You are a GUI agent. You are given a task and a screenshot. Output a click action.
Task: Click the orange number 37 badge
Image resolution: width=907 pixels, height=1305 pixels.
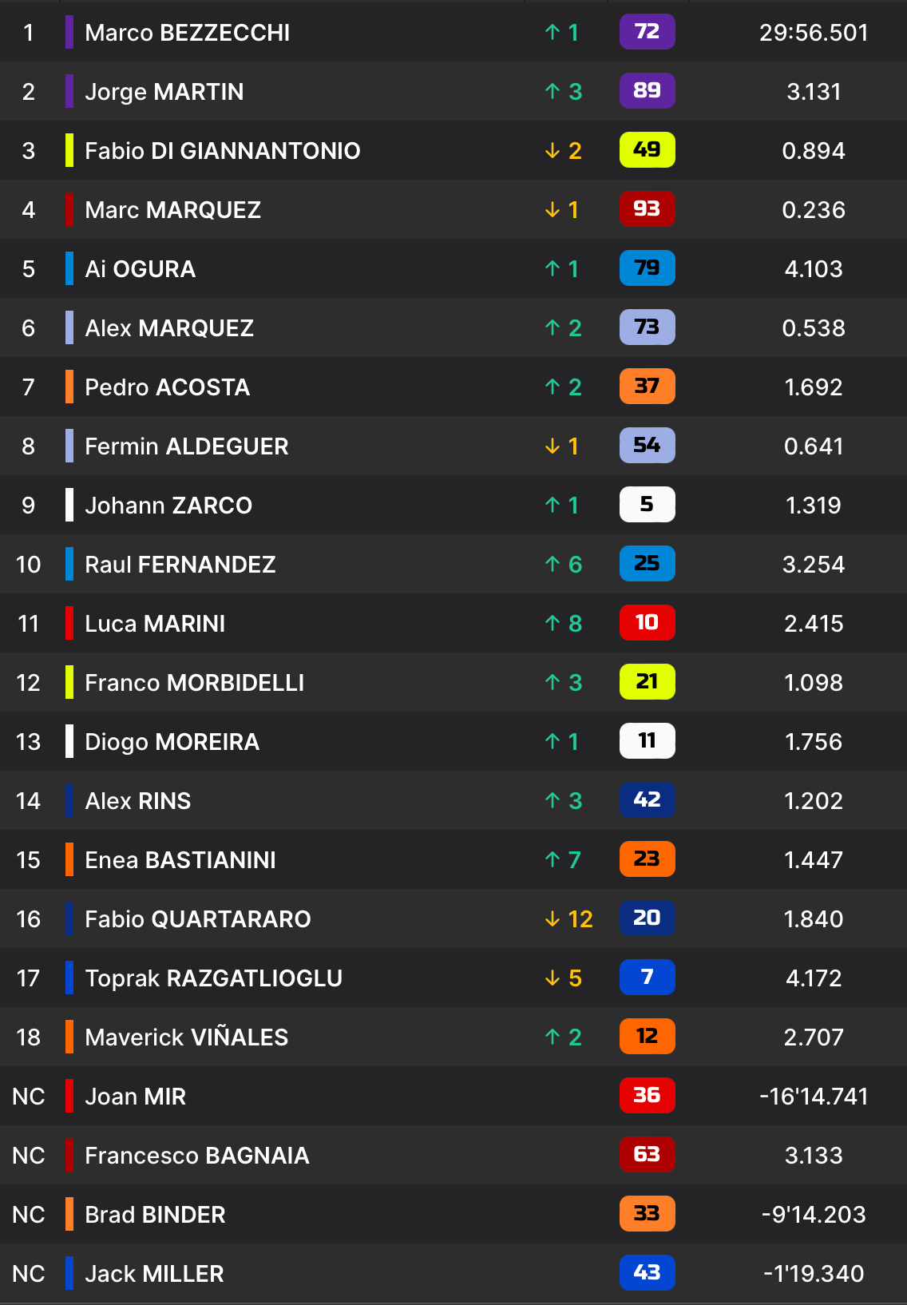tap(647, 387)
